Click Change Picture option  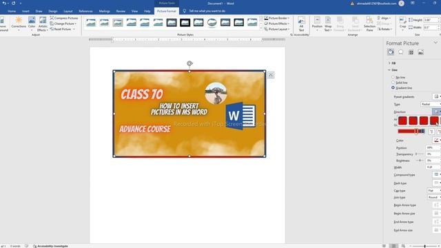pos(63,23)
